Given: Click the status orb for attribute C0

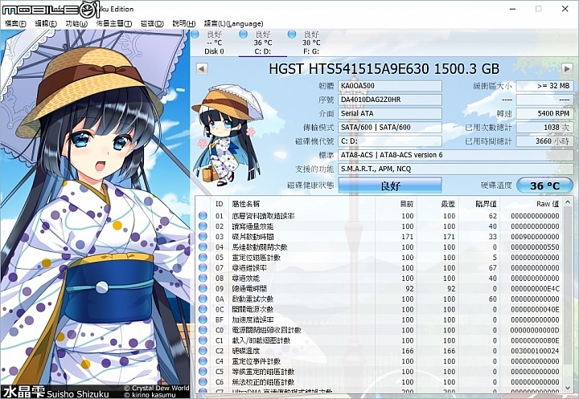Looking at the screenshot, I should click(203, 330).
